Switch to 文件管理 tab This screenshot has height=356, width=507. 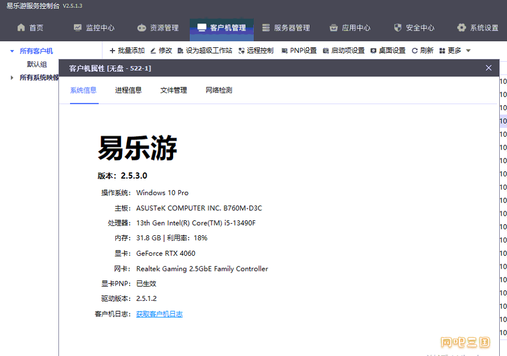pos(174,90)
